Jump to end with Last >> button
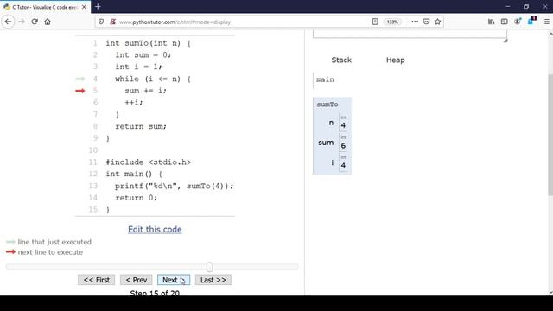 coord(213,280)
